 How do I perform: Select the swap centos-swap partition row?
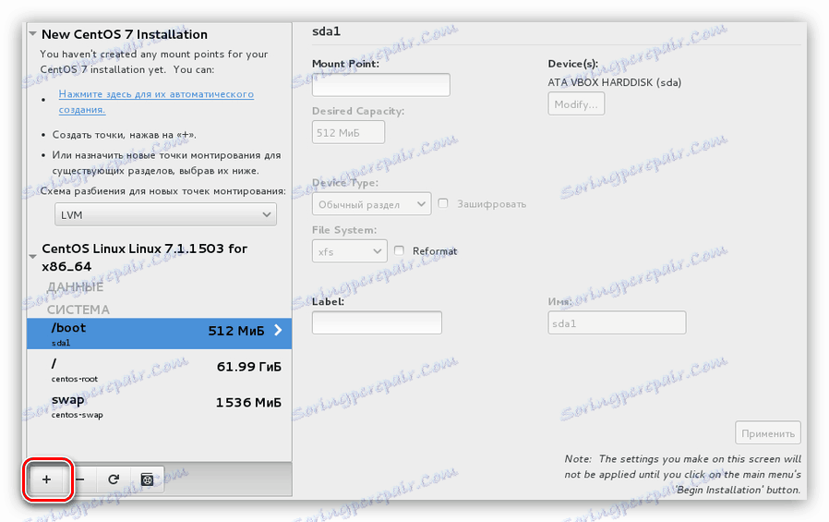159,406
